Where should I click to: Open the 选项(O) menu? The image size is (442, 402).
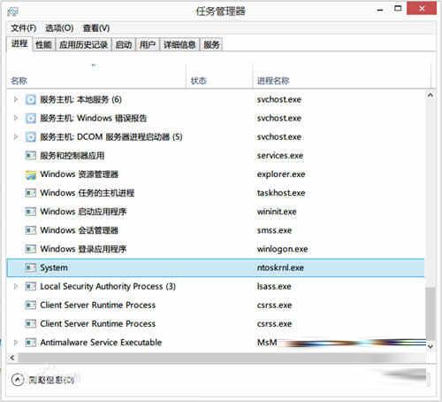59,28
